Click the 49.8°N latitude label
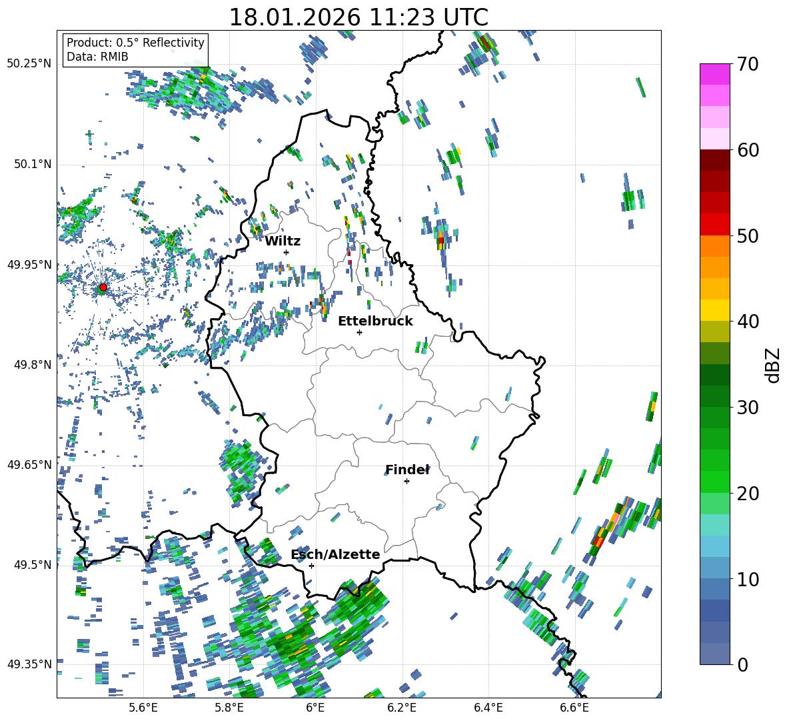This screenshot has height=721, width=789. (33, 365)
